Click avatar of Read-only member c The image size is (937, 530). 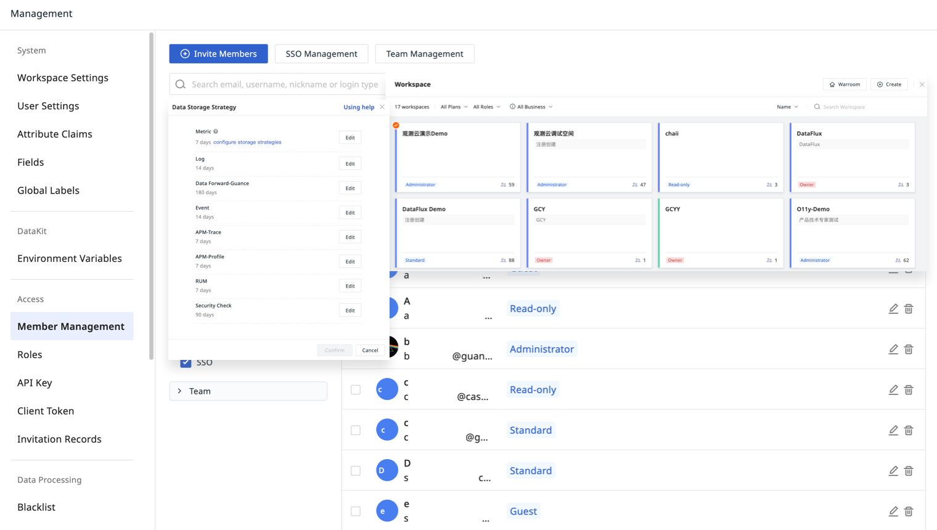pos(387,389)
